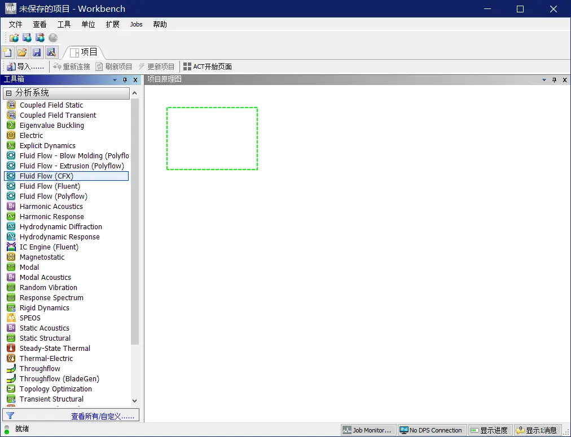This screenshot has width=571, height=437.
Task: Open the Jobs menu
Action: 136,24
